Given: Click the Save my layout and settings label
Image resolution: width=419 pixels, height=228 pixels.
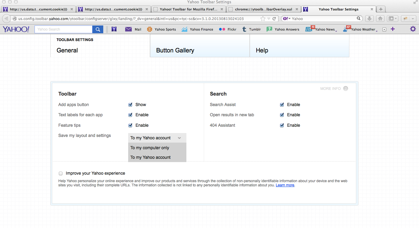Looking at the screenshot, I should click(x=85, y=135).
